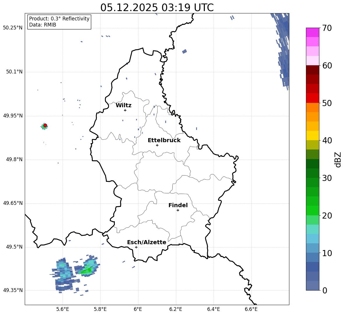Screen dimensions: 345x315
Task: Click the magenta swatch at colorbar top
Action: coord(312,32)
